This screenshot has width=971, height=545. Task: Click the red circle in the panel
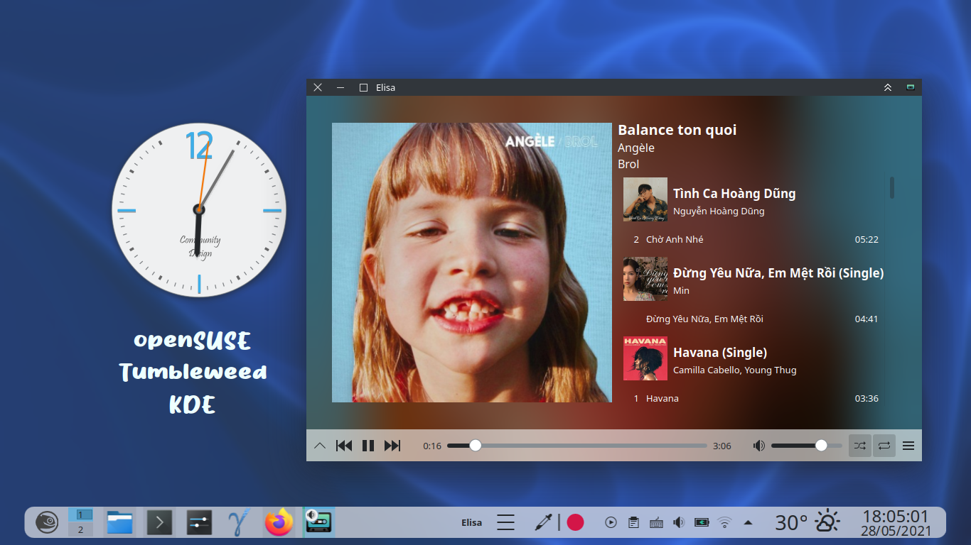(x=575, y=523)
